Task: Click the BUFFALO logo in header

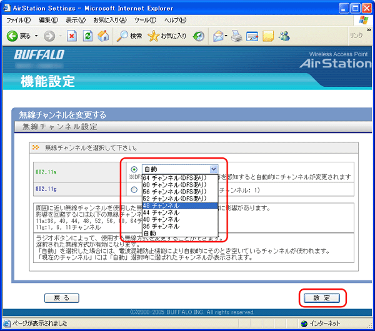Action: [x=39, y=55]
